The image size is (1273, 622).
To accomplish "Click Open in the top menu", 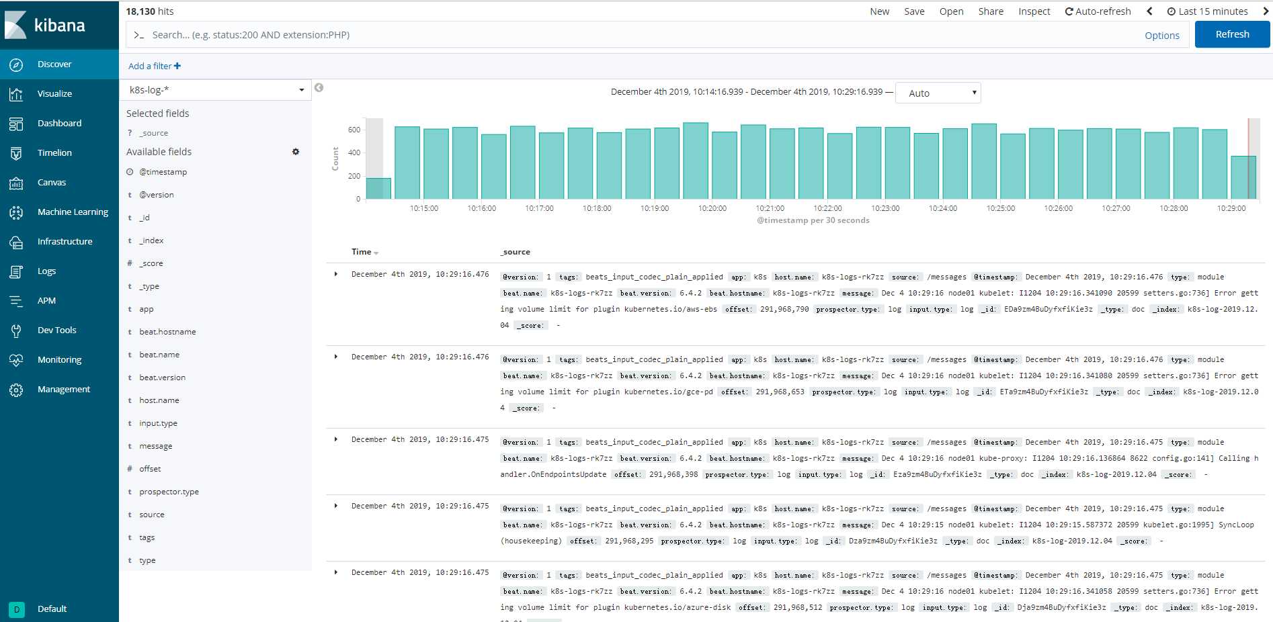I will (951, 11).
